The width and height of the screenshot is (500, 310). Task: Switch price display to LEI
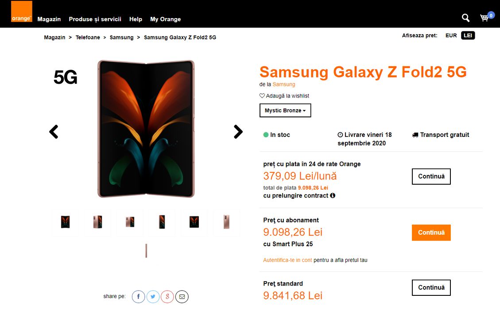[x=468, y=35]
